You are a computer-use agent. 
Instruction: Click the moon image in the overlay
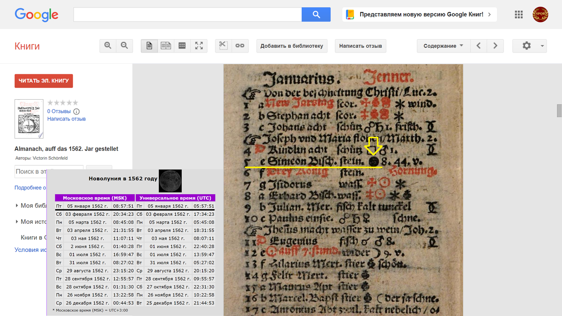[x=170, y=181]
